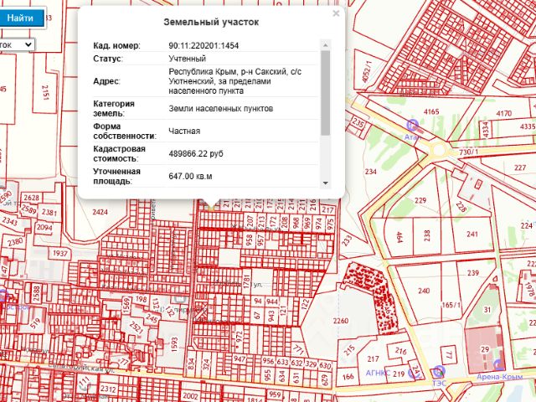Select parcel 947 on the map
Screen dimensions: 536x402
click(240, 359)
